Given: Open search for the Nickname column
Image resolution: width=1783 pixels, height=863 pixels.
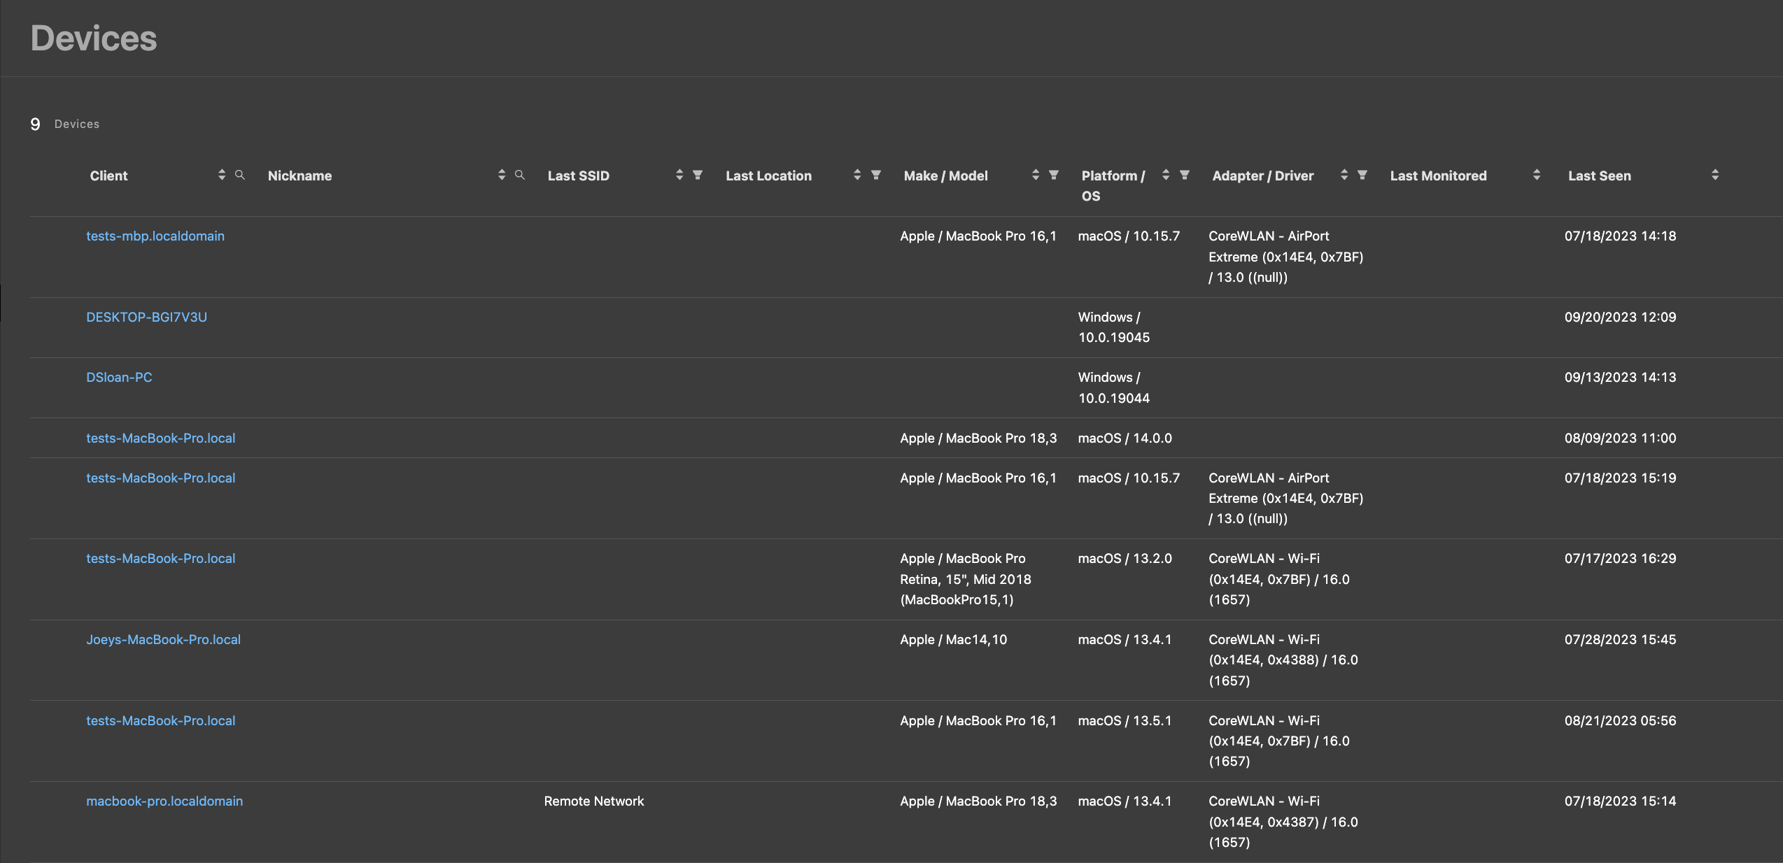Looking at the screenshot, I should tap(519, 176).
